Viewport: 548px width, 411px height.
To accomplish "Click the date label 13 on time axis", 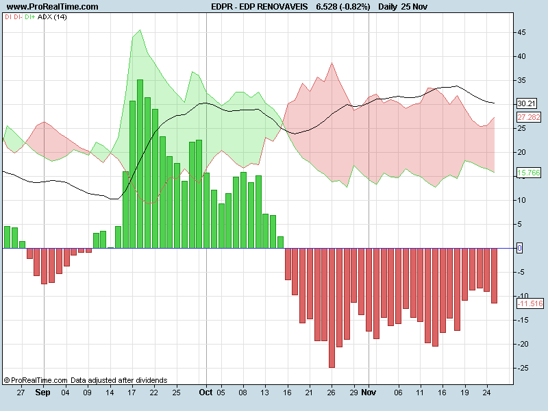I will point(264,393).
